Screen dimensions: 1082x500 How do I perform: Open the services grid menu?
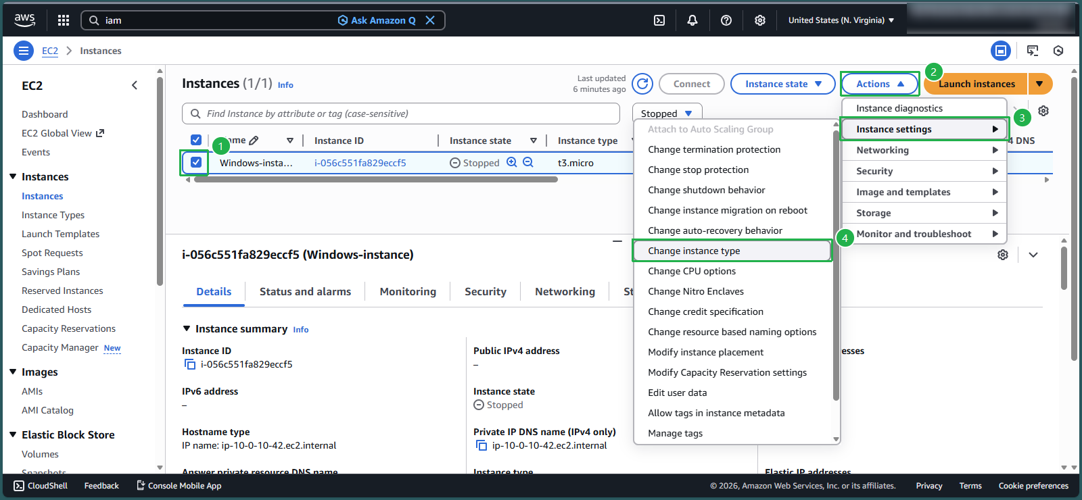[x=64, y=20]
